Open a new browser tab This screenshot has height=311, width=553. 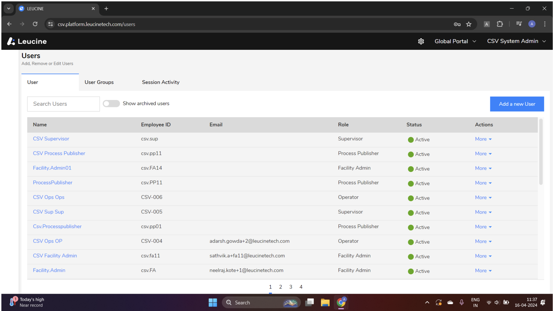pos(106,8)
